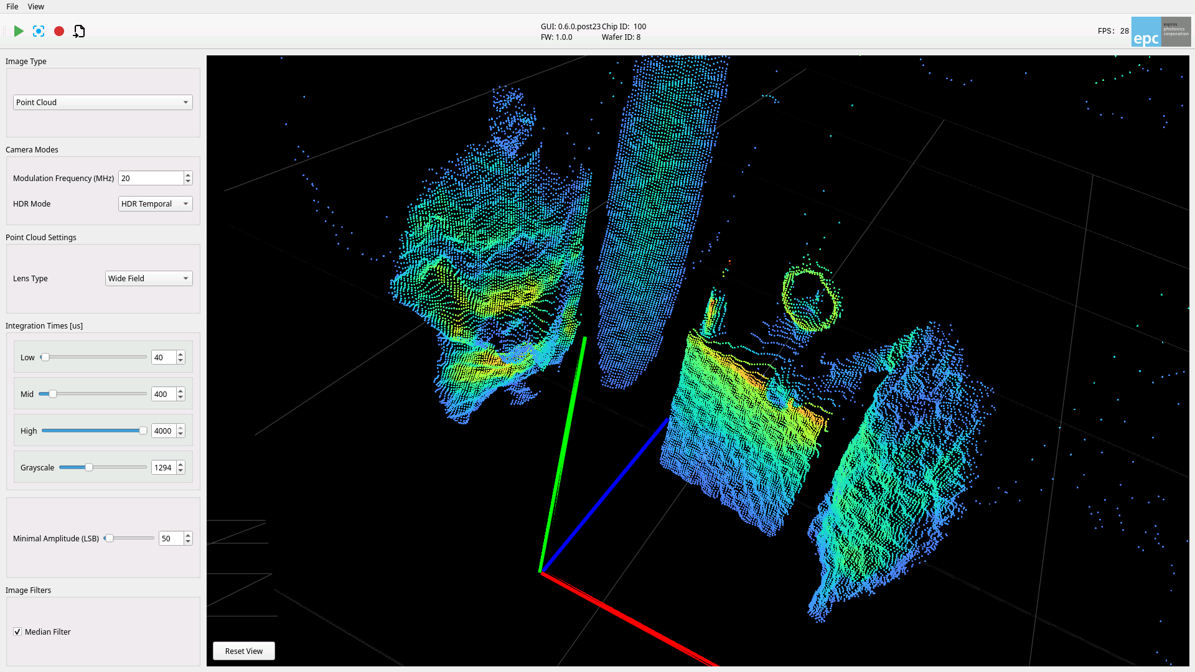Uncheck the Median Filter checkbox
This screenshot has width=1195, height=672.
pos(17,632)
